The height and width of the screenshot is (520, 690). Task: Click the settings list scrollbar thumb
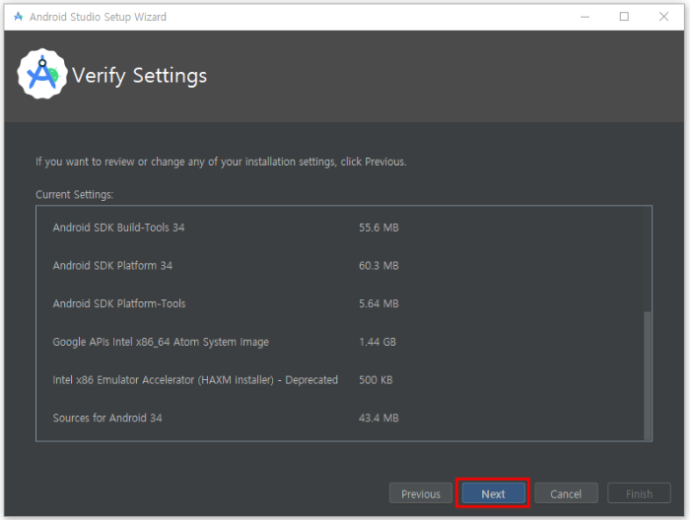(x=647, y=375)
